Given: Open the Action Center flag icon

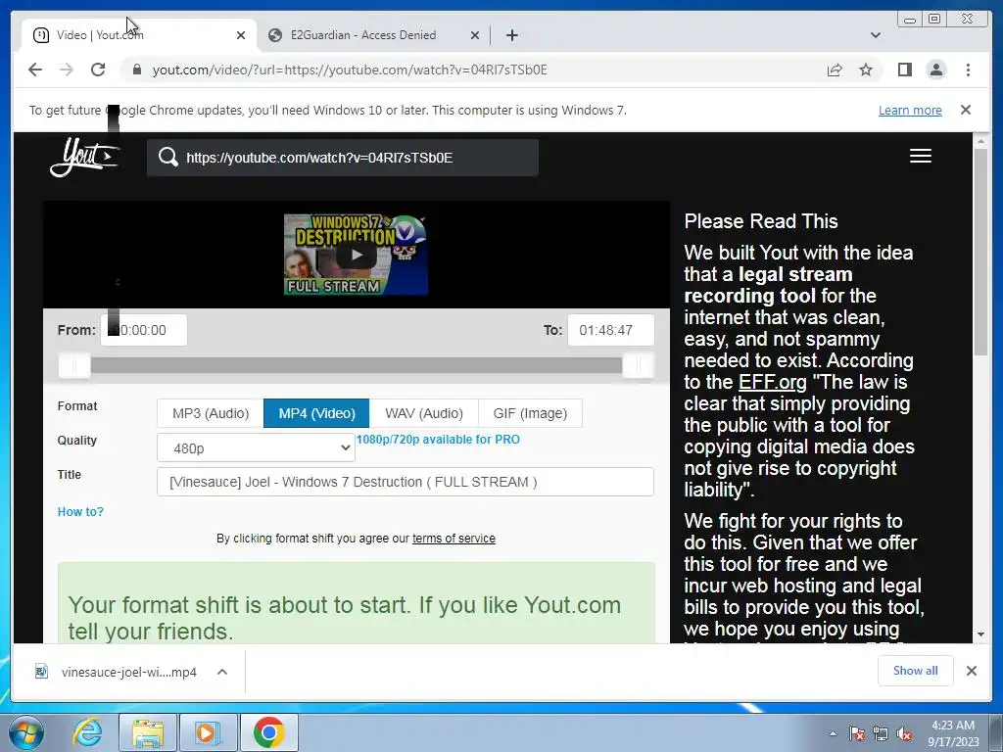Looking at the screenshot, I should pyautogui.click(x=857, y=733).
